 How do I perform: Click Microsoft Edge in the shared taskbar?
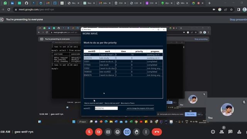106,122
